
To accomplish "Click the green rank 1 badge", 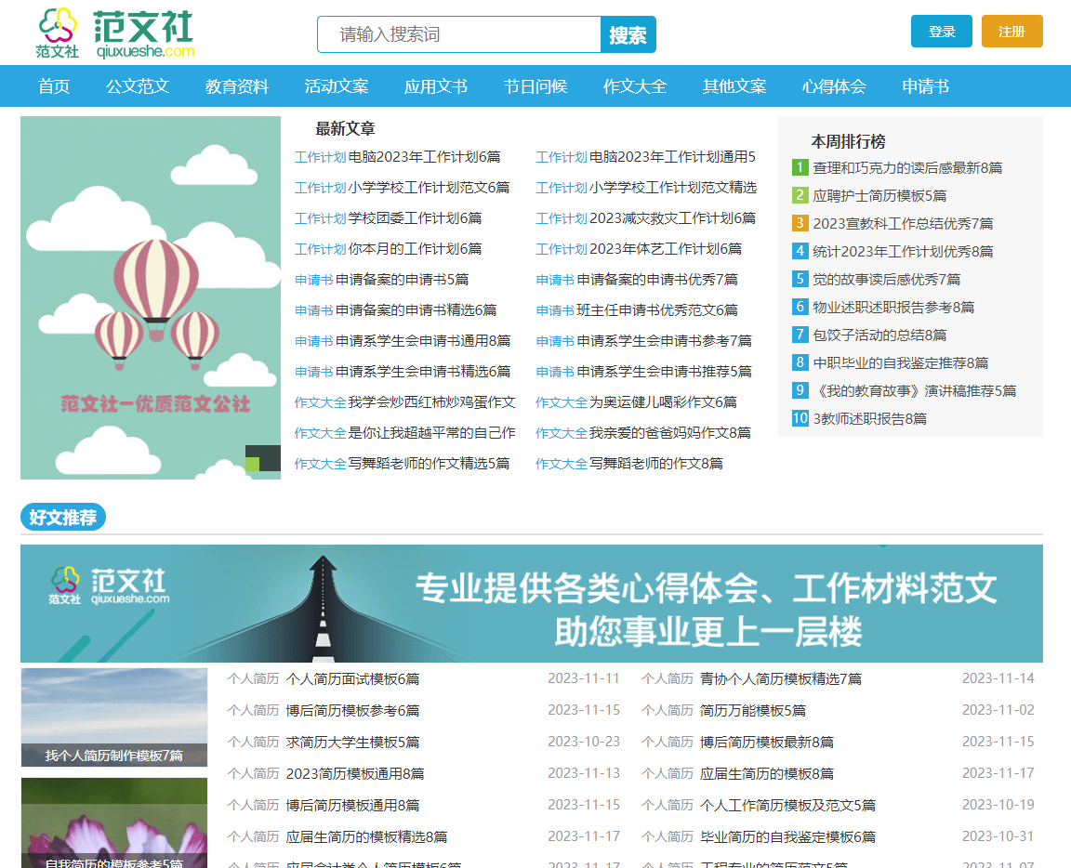I will coord(800,168).
